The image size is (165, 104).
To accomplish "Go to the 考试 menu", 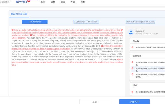I will (x=73, y=2).
